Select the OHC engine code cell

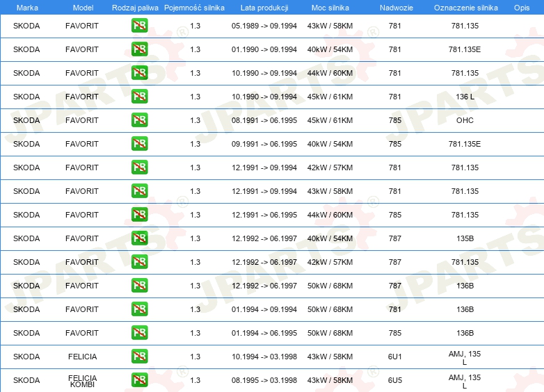tap(465, 120)
